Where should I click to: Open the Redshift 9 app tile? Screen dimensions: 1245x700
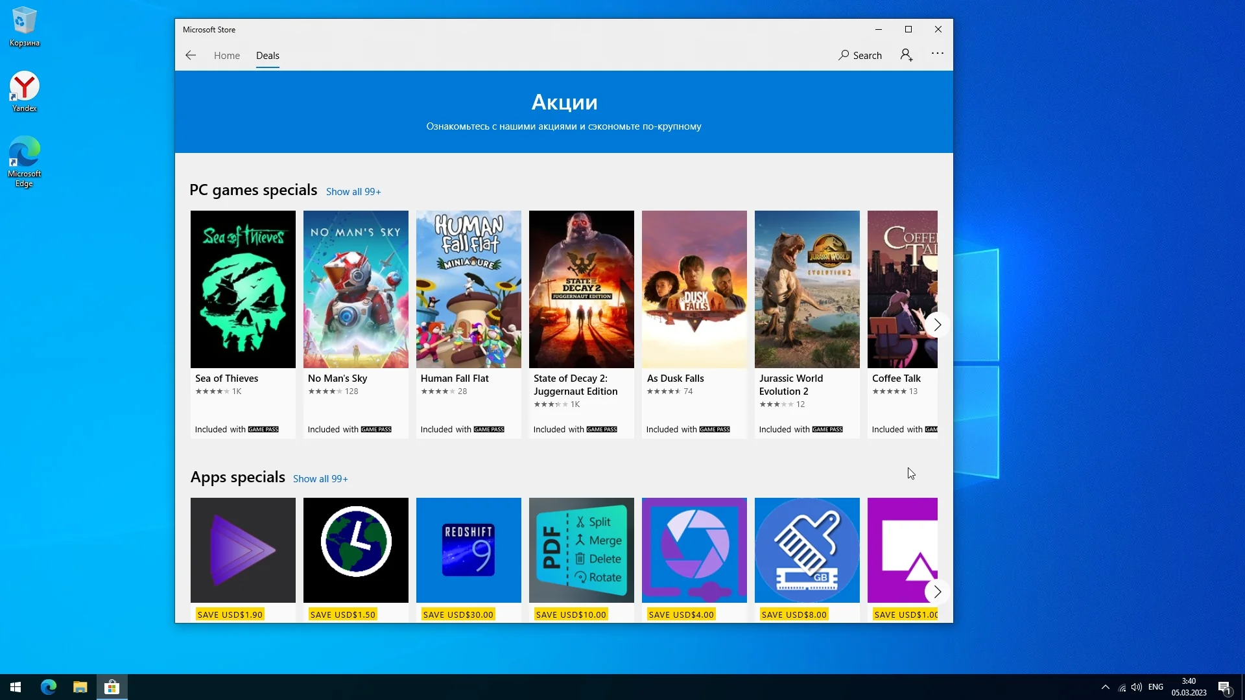pos(468,550)
